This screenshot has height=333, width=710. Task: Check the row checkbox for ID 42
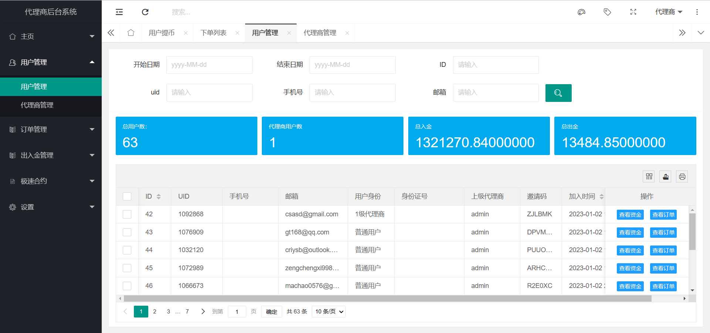[x=127, y=214]
